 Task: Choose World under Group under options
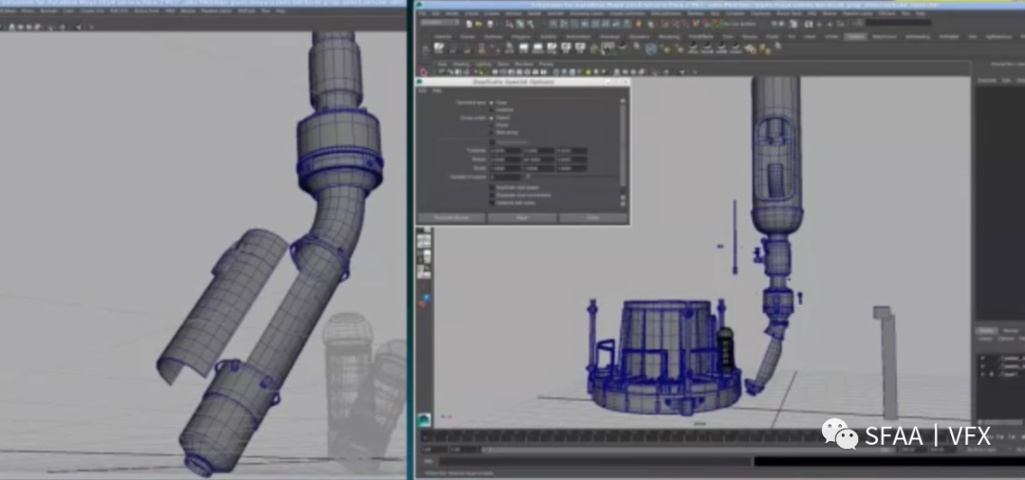491,124
